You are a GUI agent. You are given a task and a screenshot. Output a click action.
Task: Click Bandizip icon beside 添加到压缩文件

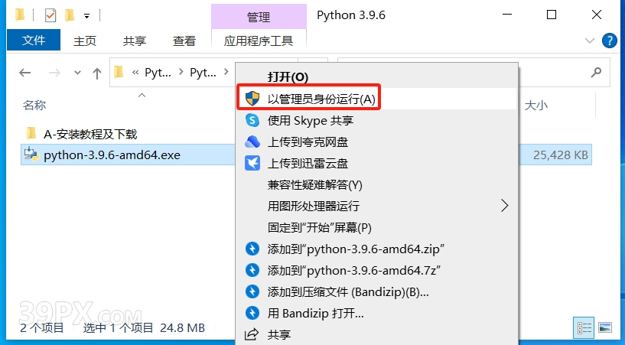pyautogui.click(x=252, y=291)
